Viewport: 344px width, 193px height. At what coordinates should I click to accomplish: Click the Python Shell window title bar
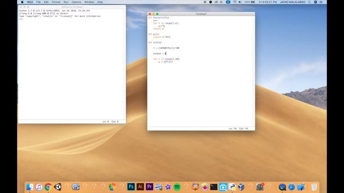pos(72,7)
